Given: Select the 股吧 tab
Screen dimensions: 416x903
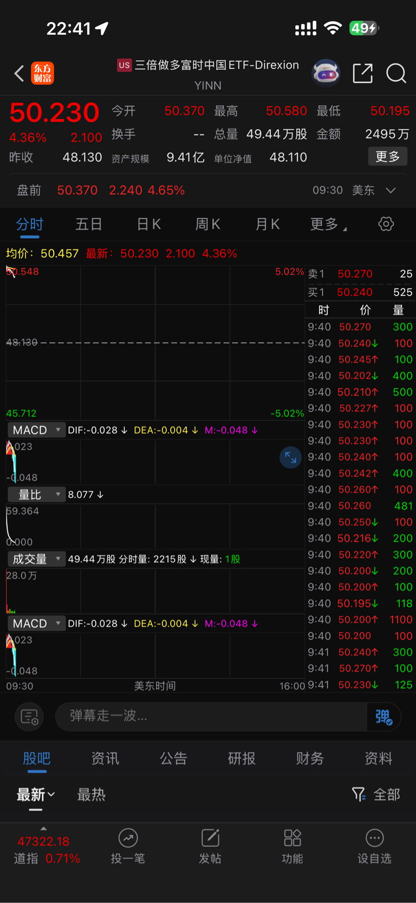Looking at the screenshot, I should click(36, 758).
